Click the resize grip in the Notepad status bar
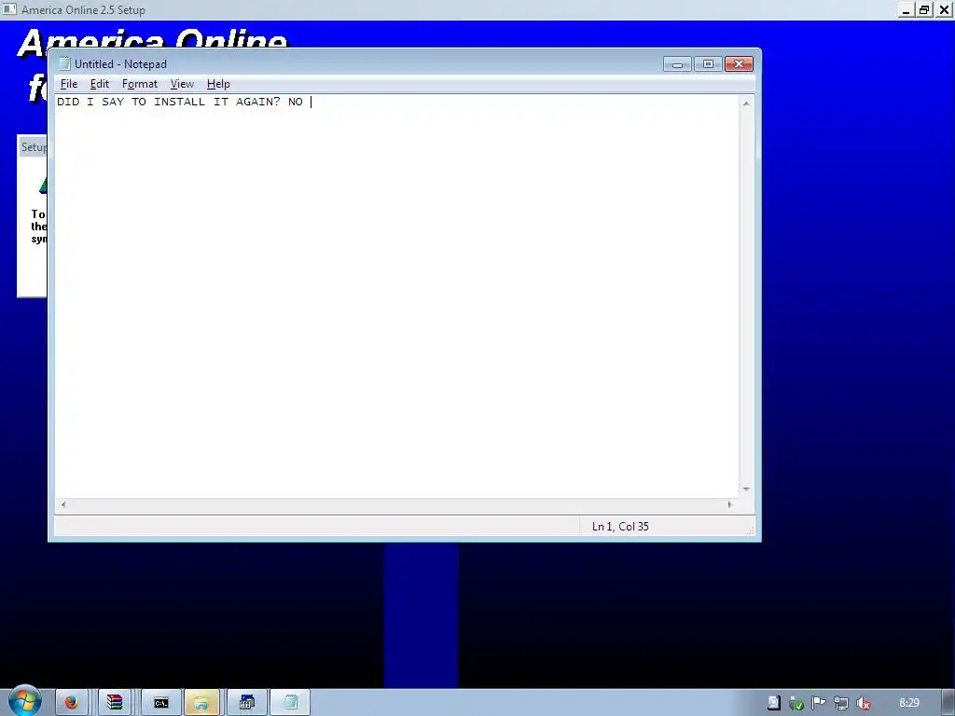Screen dimensions: 955x716 (x=751, y=530)
